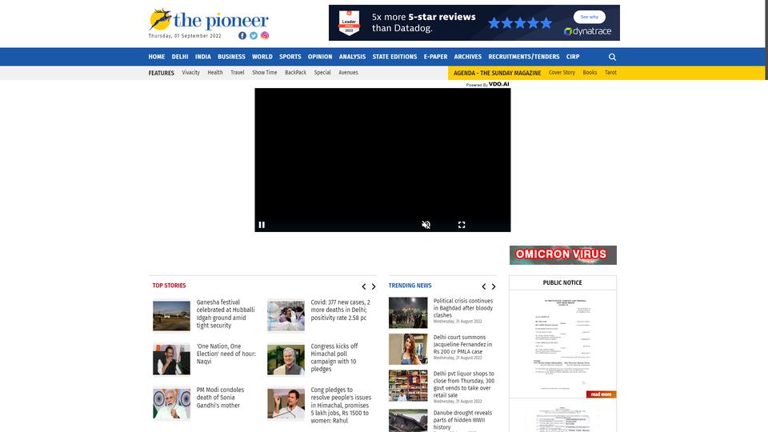Open the first public notice document image
The image size is (768, 432).
[562, 343]
